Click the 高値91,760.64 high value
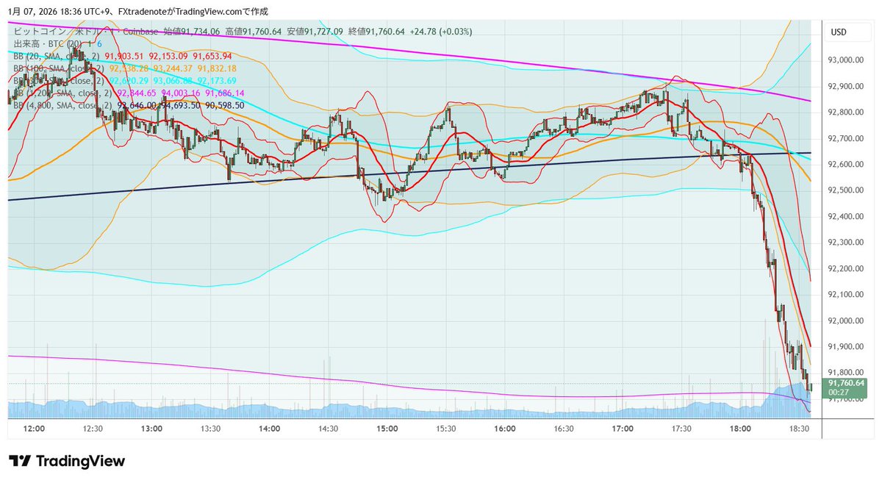Viewport: 882px width, 483px height. coord(254,32)
